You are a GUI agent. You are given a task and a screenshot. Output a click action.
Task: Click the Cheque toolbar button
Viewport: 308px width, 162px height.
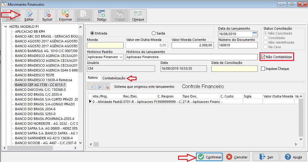point(138,15)
